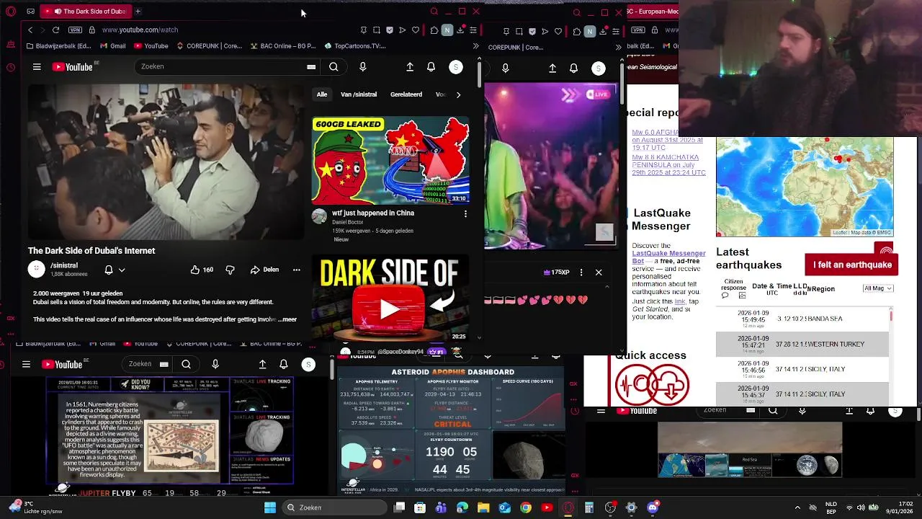Viewport: 922px width, 519px height.
Task: Open options for 'wtf just happened in China'
Action: click(x=465, y=214)
